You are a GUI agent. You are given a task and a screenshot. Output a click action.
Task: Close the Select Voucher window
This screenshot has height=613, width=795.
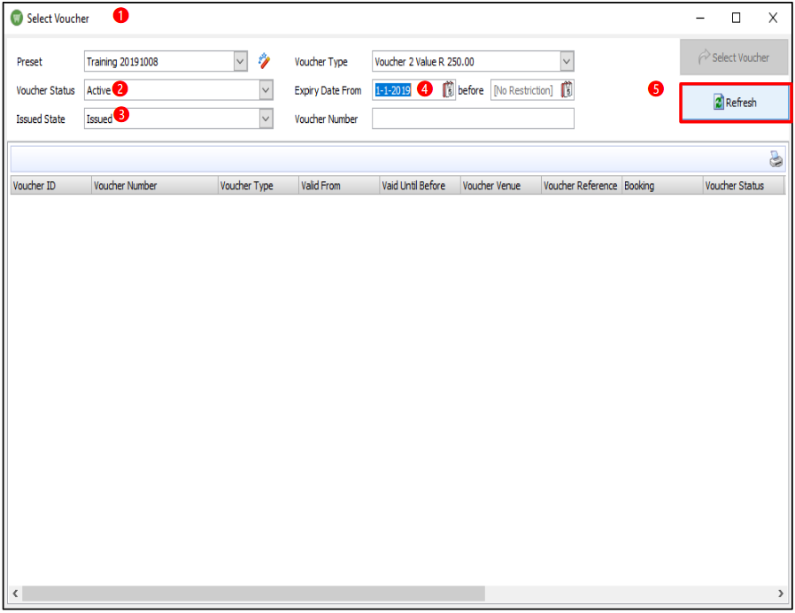coord(773,19)
